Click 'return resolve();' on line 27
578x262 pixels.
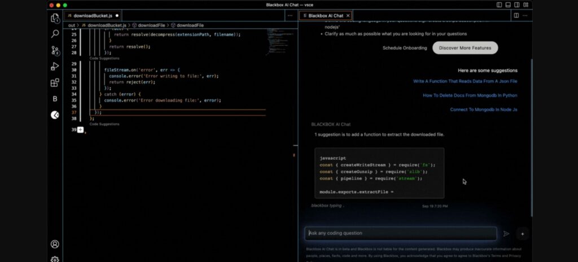point(130,47)
